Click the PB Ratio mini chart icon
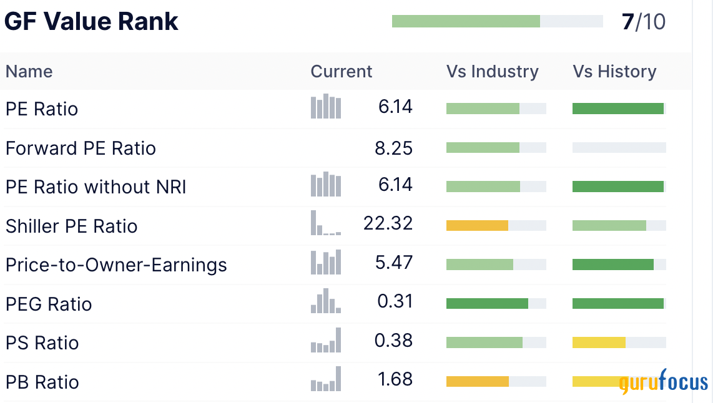The width and height of the screenshot is (713, 403). coord(326,379)
